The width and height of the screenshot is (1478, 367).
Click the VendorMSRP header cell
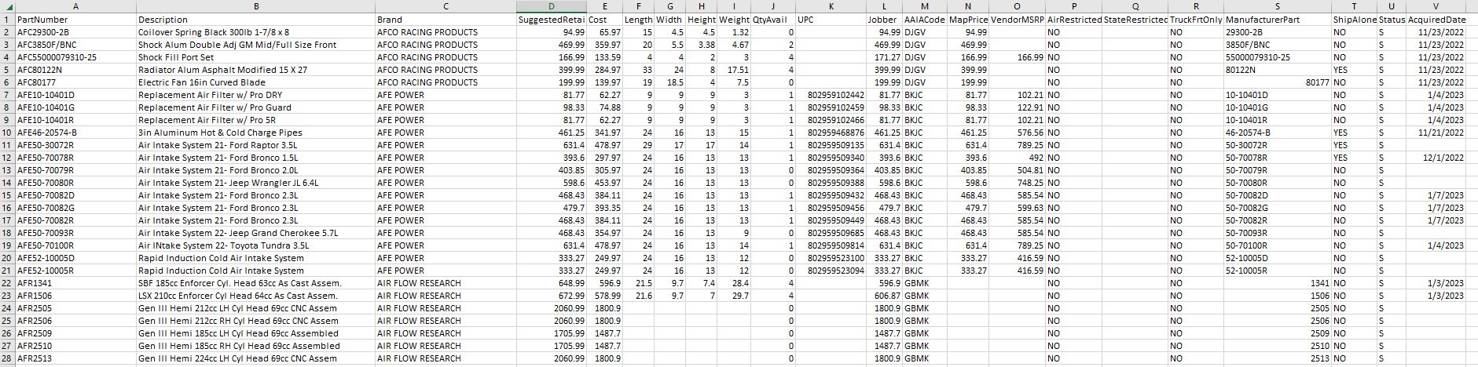[x=1017, y=20]
